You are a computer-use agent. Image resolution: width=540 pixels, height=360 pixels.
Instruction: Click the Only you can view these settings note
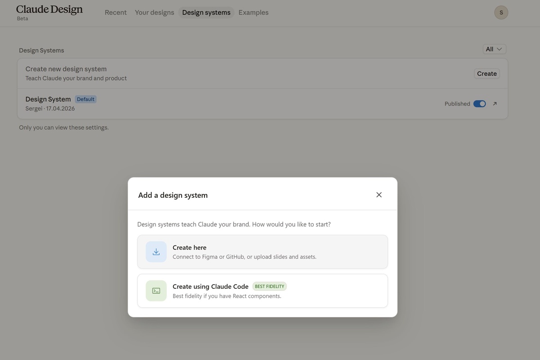(x=64, y=128)
